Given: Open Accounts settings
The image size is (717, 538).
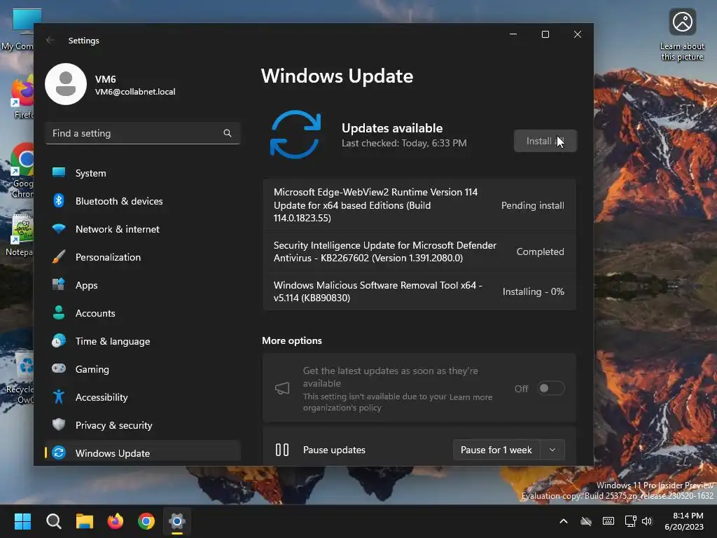Looking at the screenshot, I should (x=143, y=313).
